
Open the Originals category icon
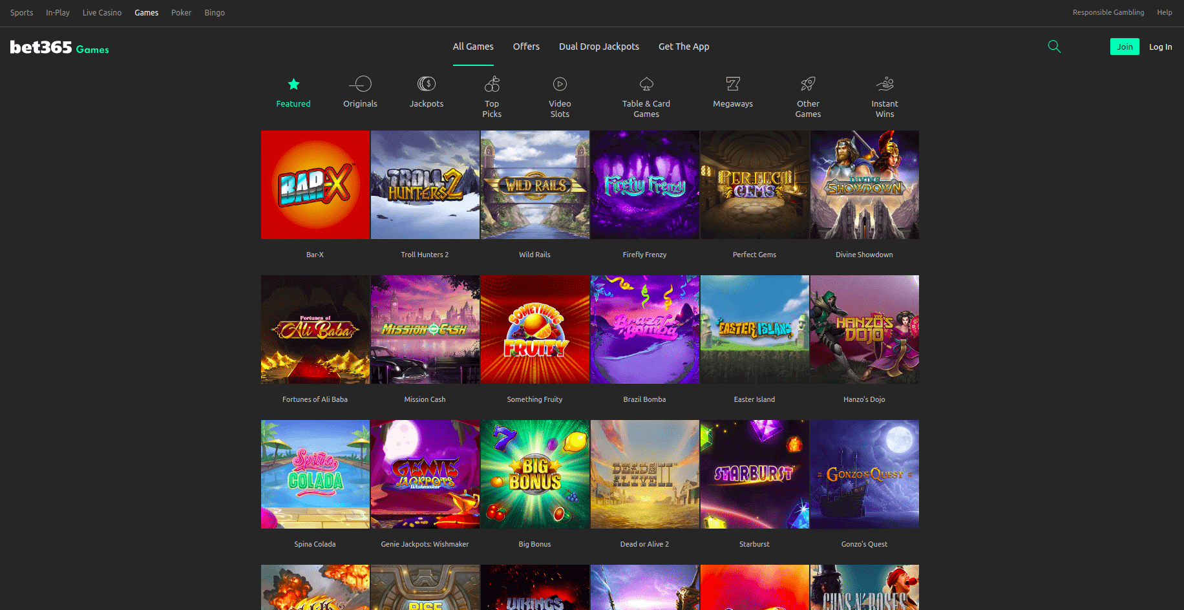click(x=361, y=84)
